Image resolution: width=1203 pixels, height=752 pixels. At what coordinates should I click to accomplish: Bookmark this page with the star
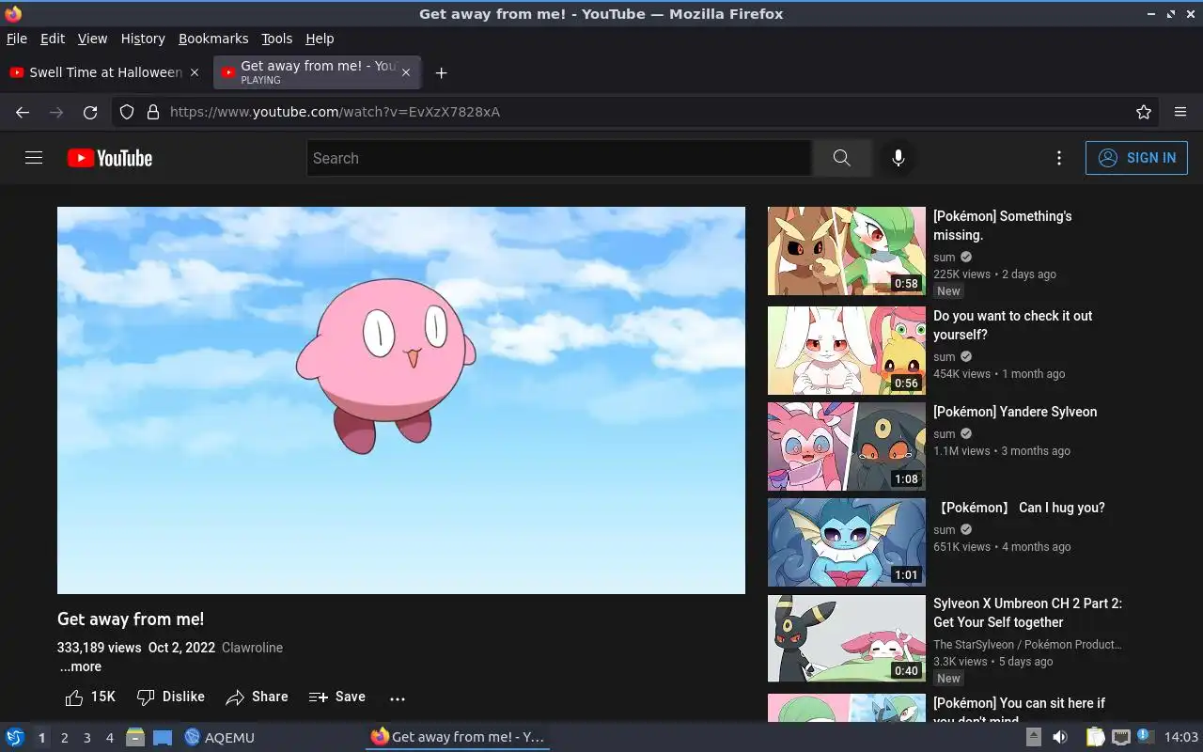1144,112
